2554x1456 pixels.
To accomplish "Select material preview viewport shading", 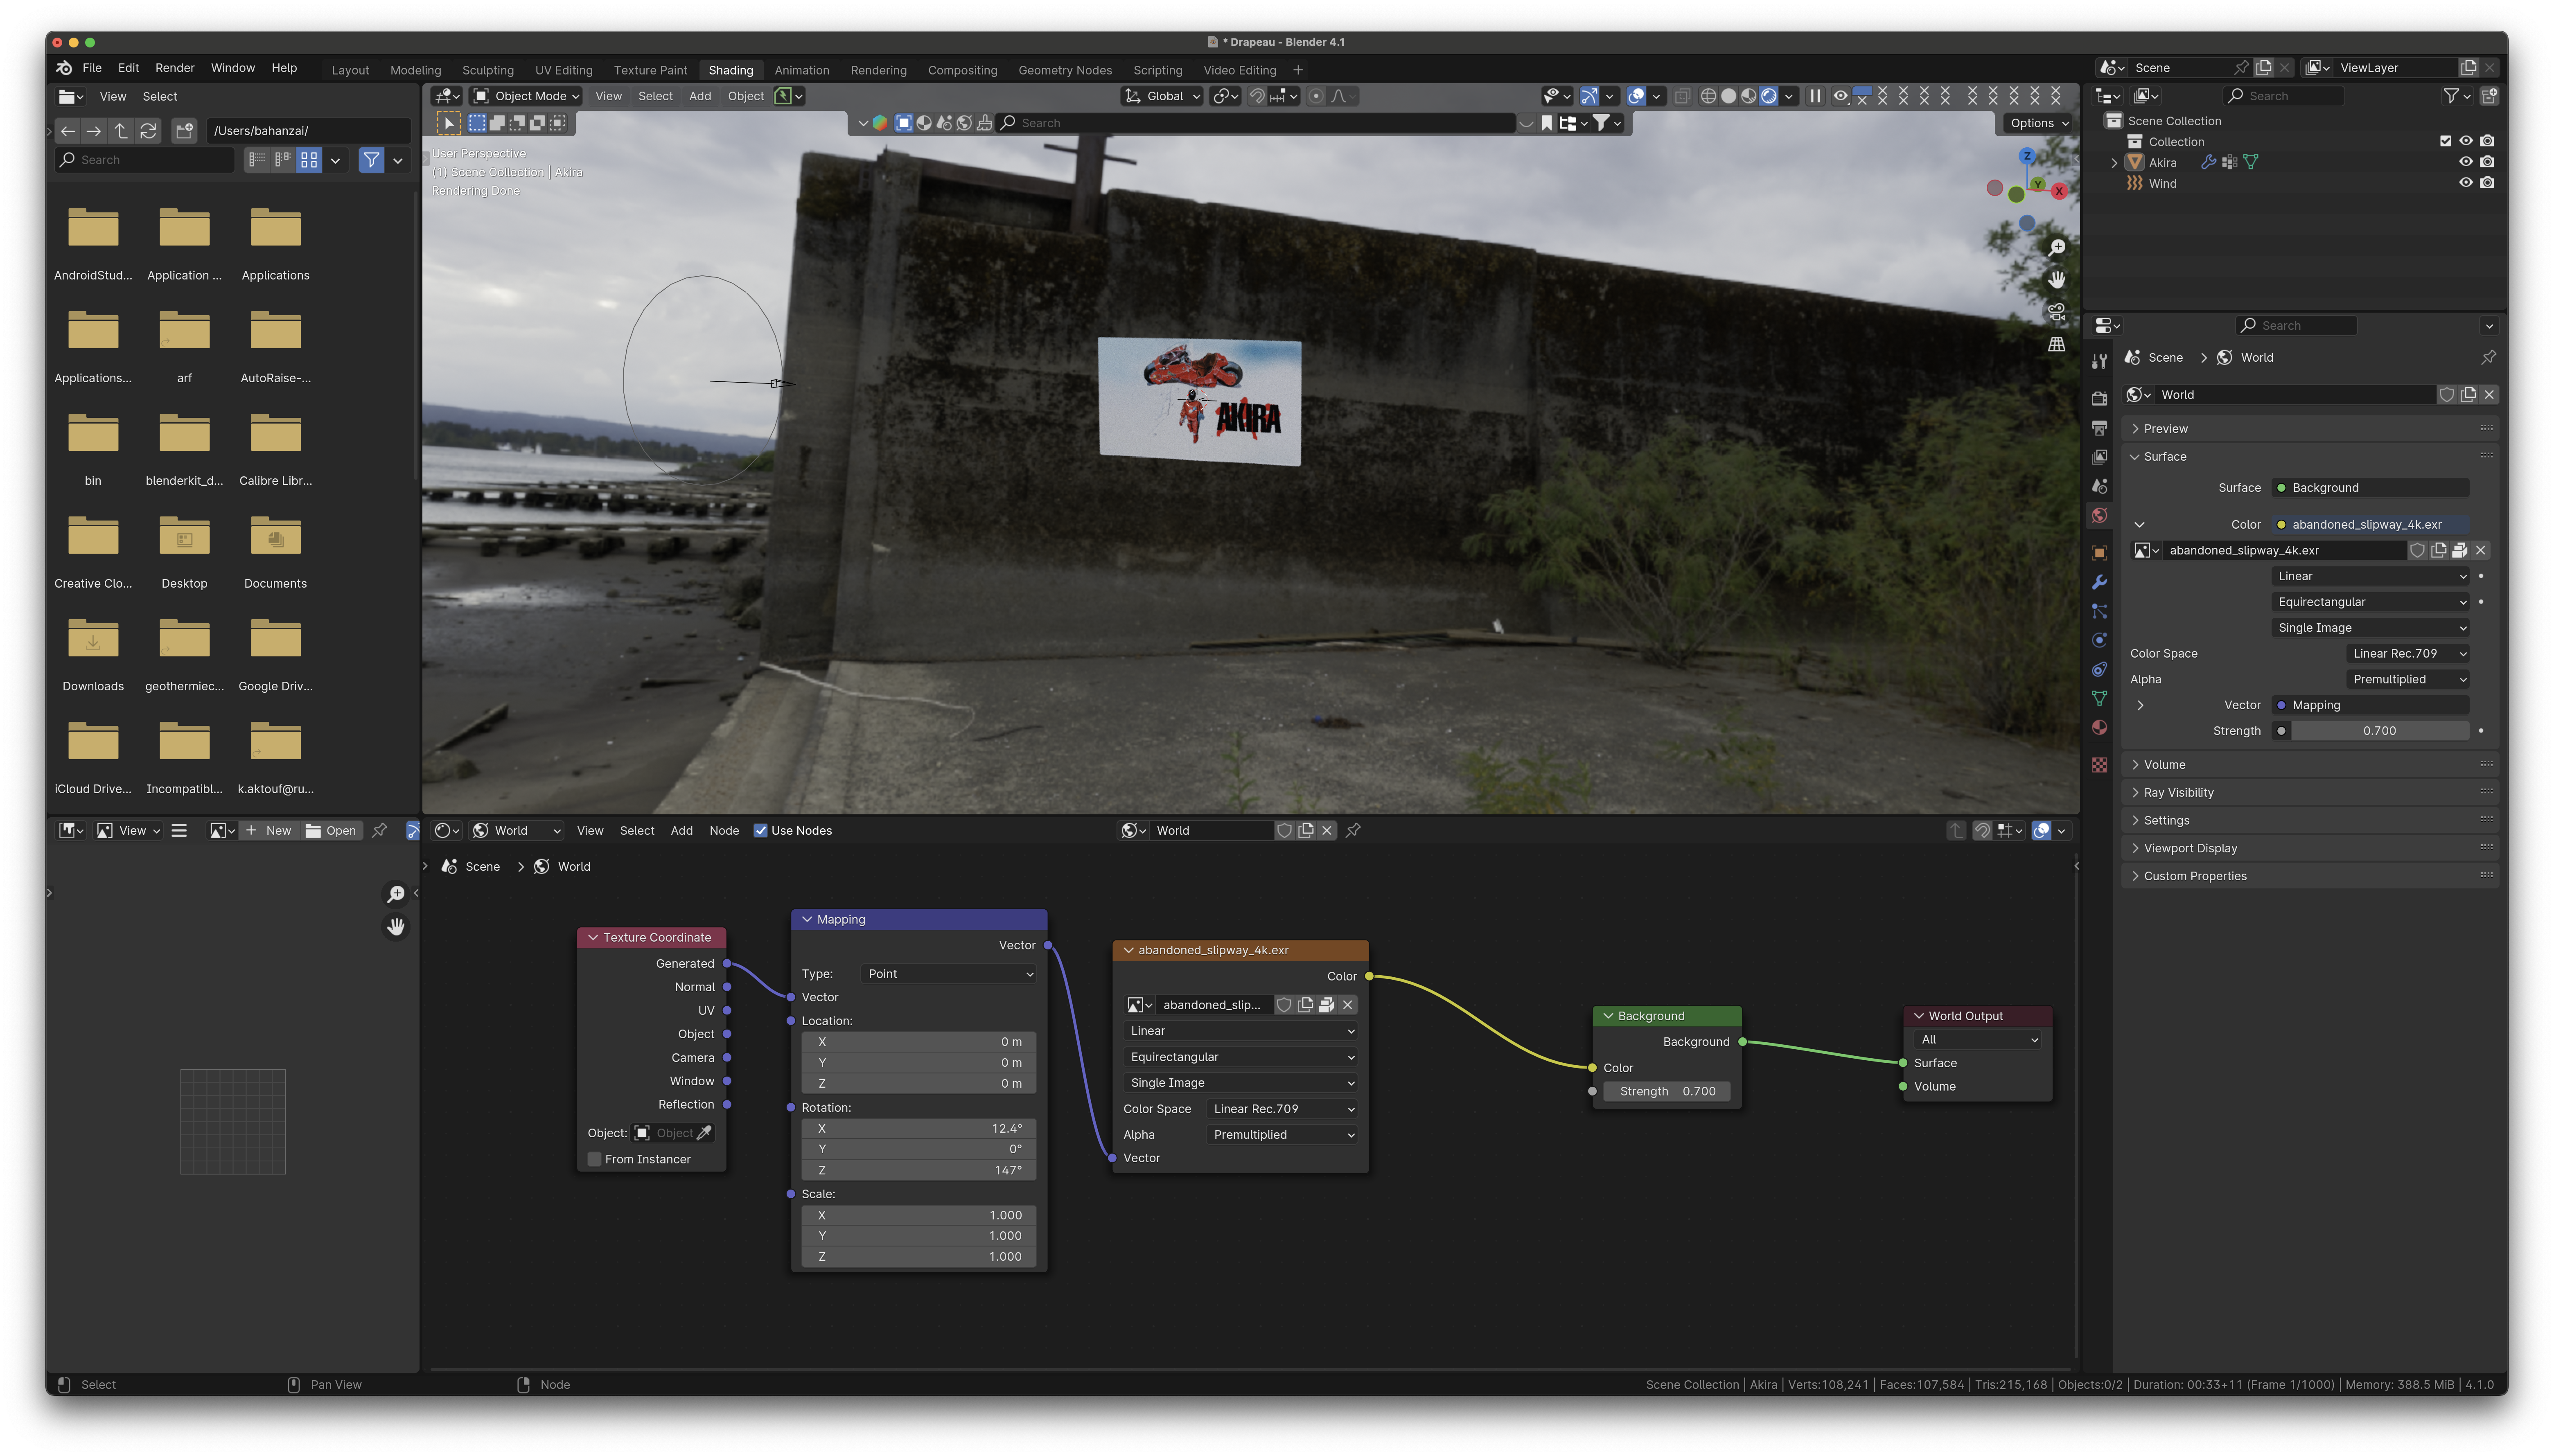I will click(1748, 96).
